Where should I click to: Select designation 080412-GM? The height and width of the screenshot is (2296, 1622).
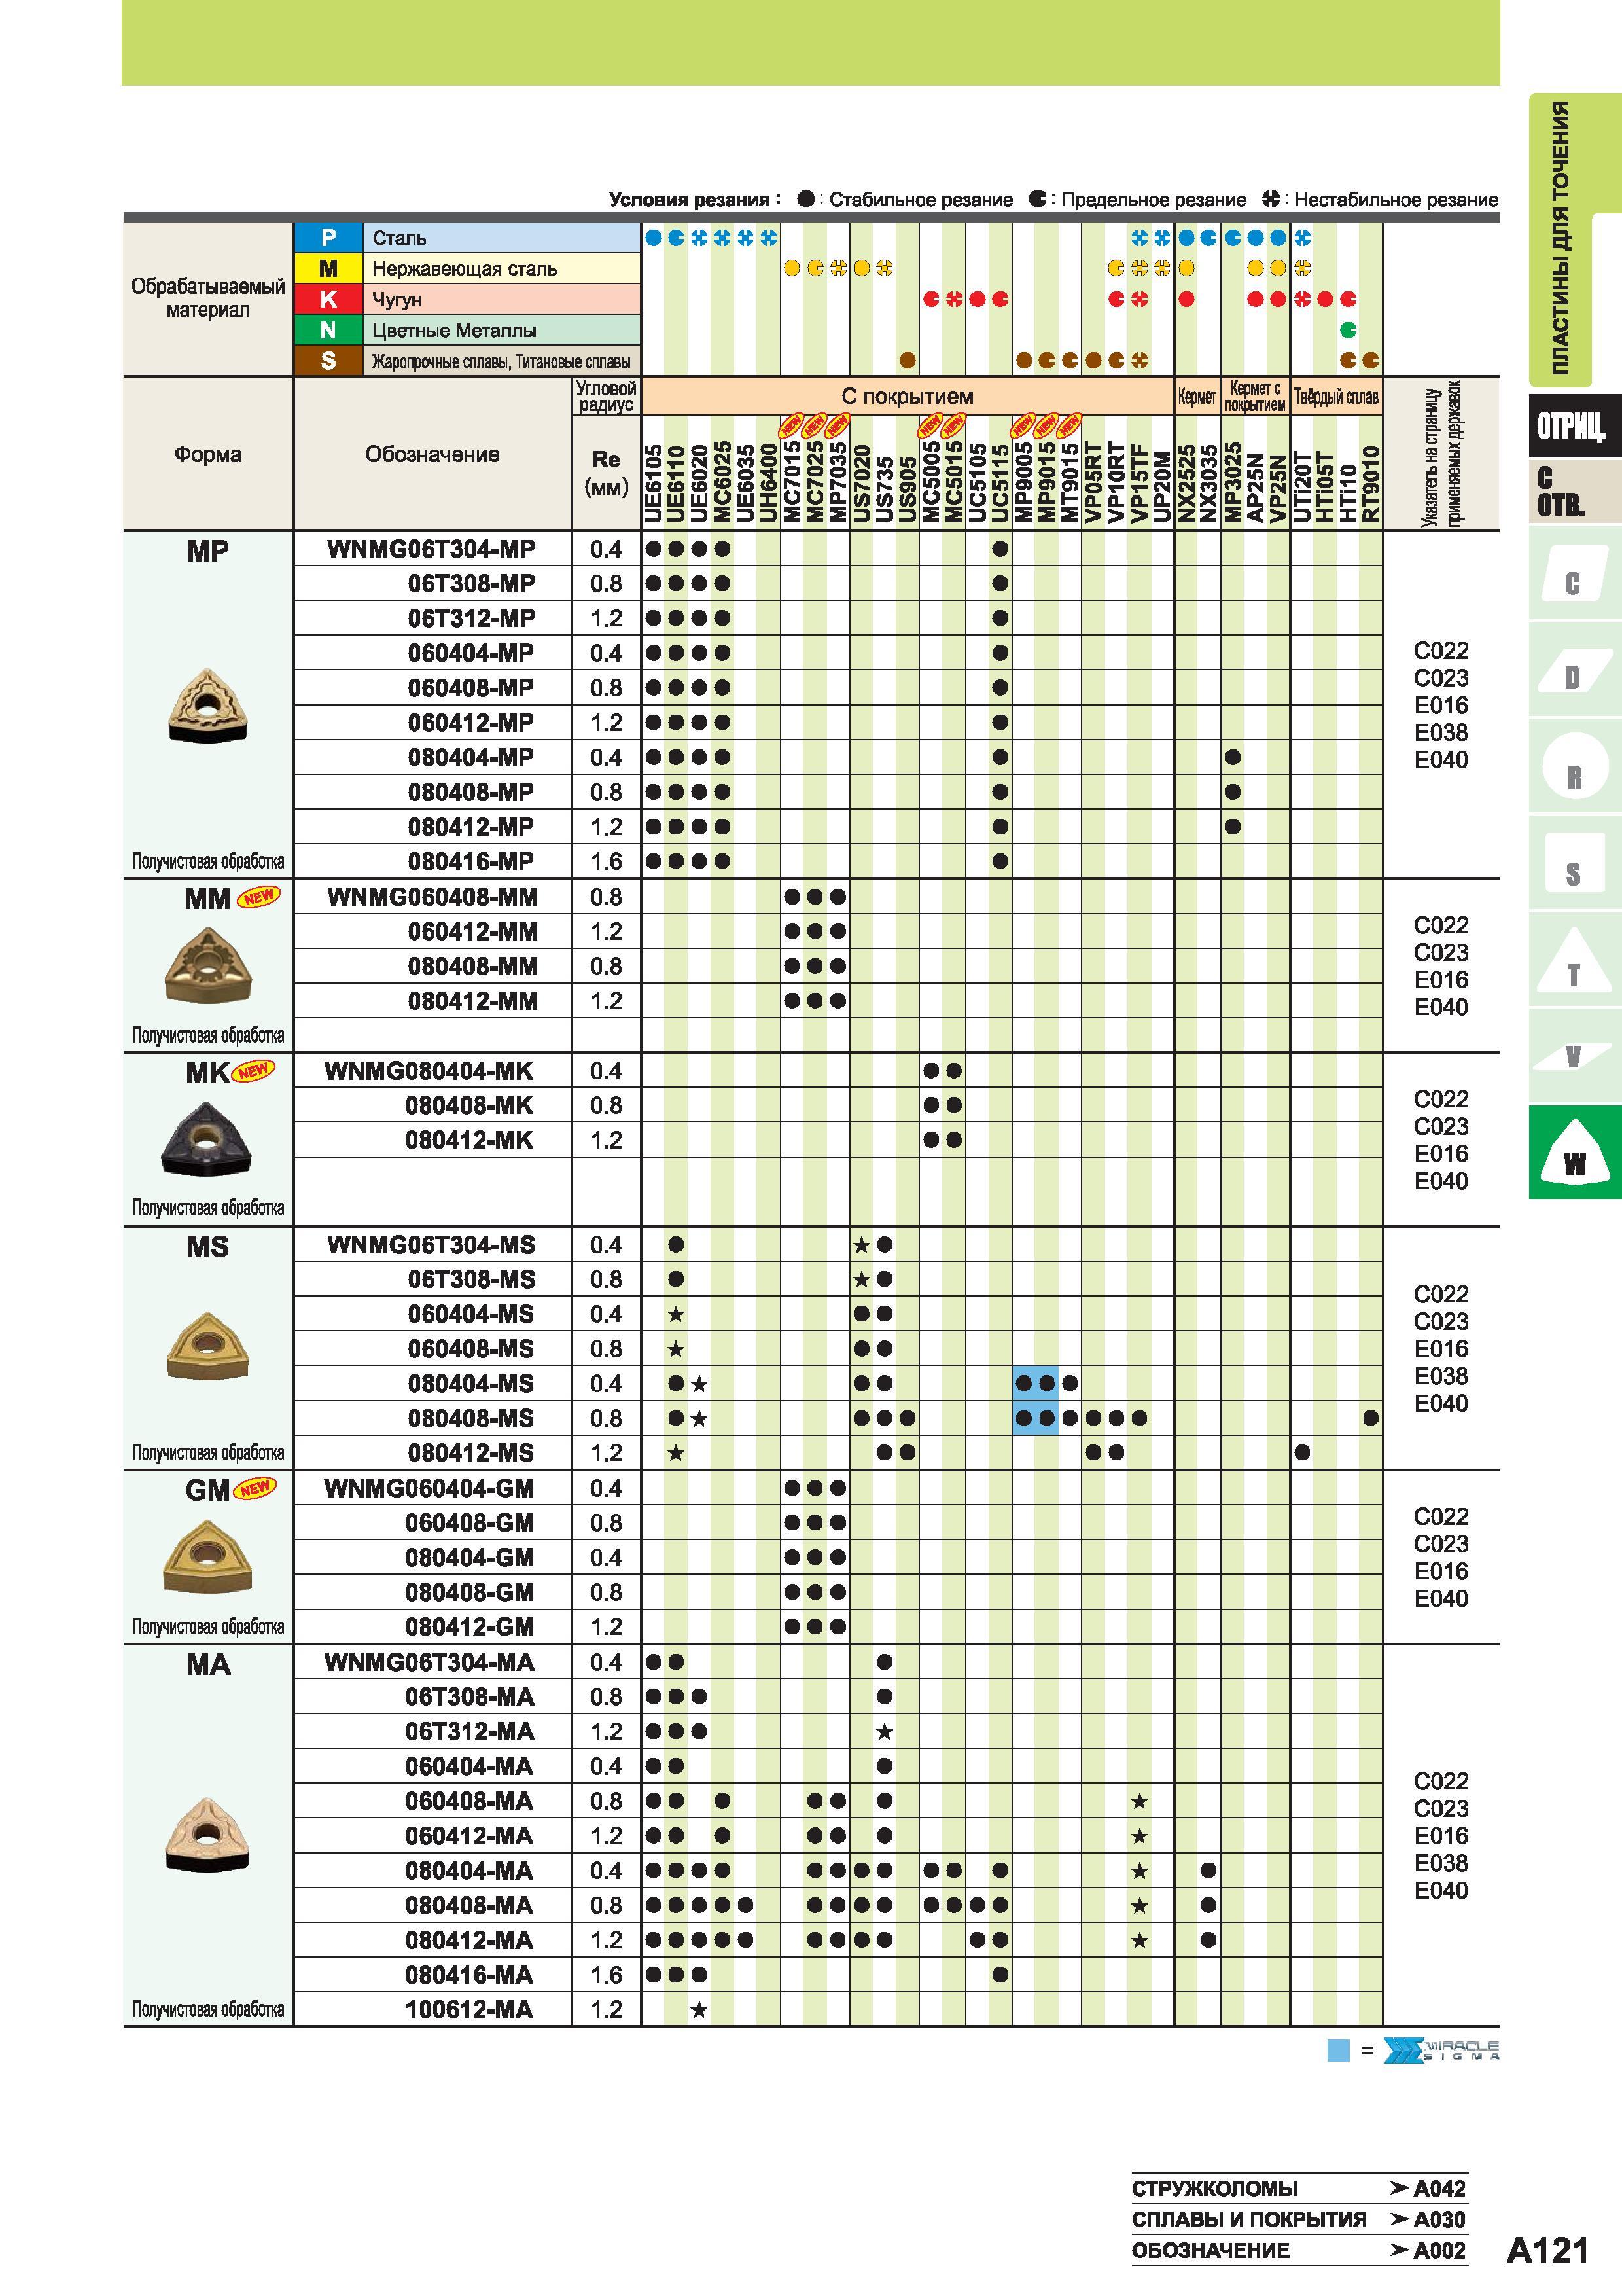pyautogui.click(x=470, y=1626)
